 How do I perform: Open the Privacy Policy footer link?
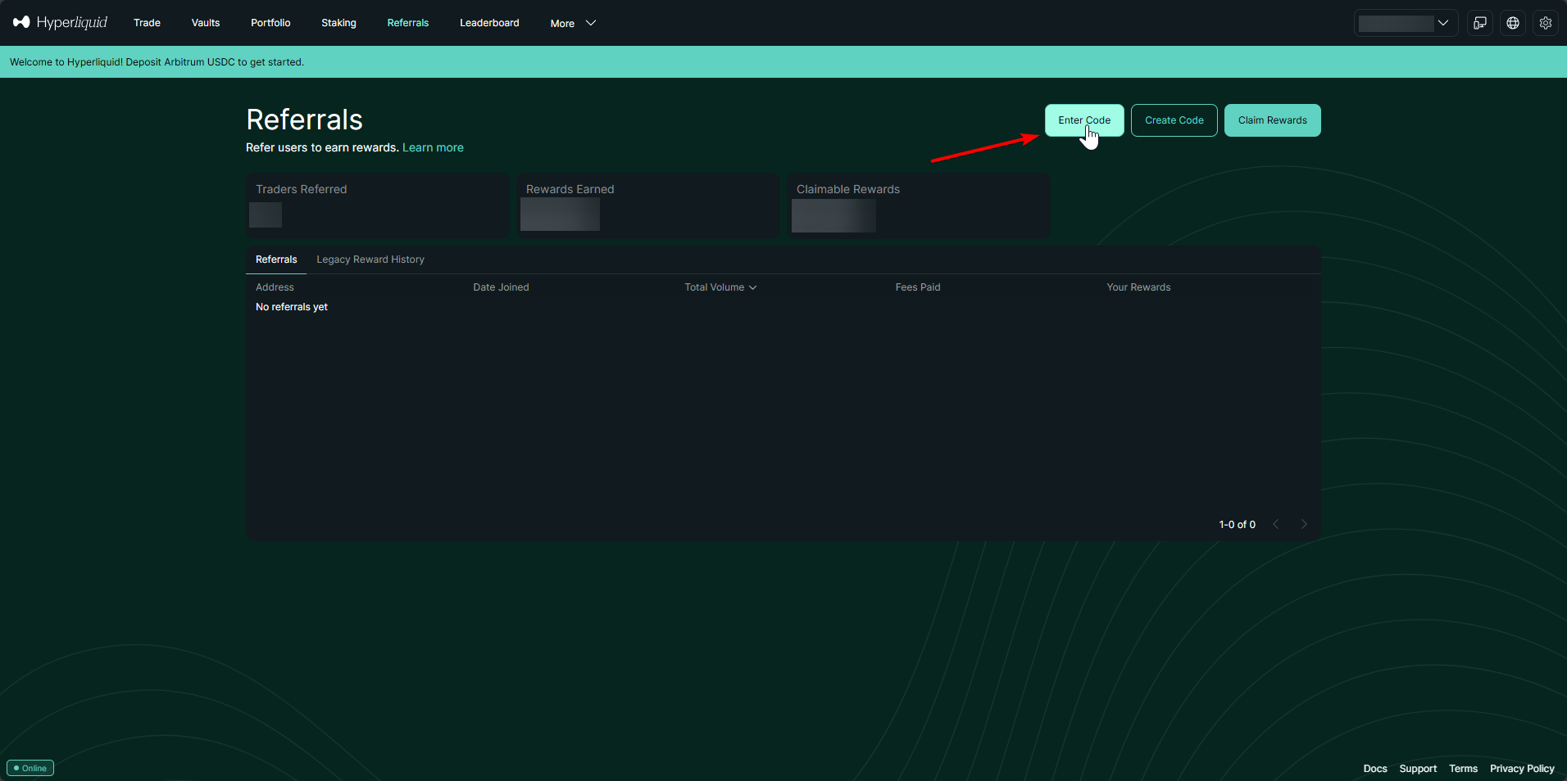tap(1522, 769)
